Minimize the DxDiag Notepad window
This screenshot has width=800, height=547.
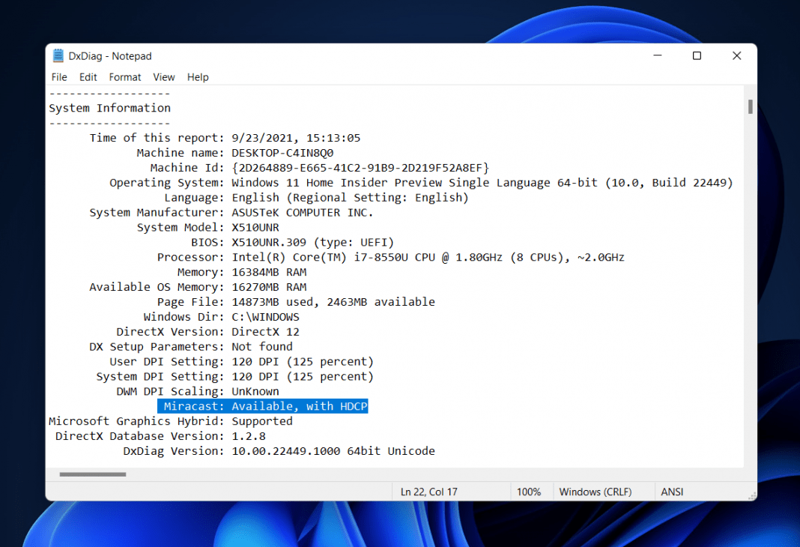click(657, 56)
